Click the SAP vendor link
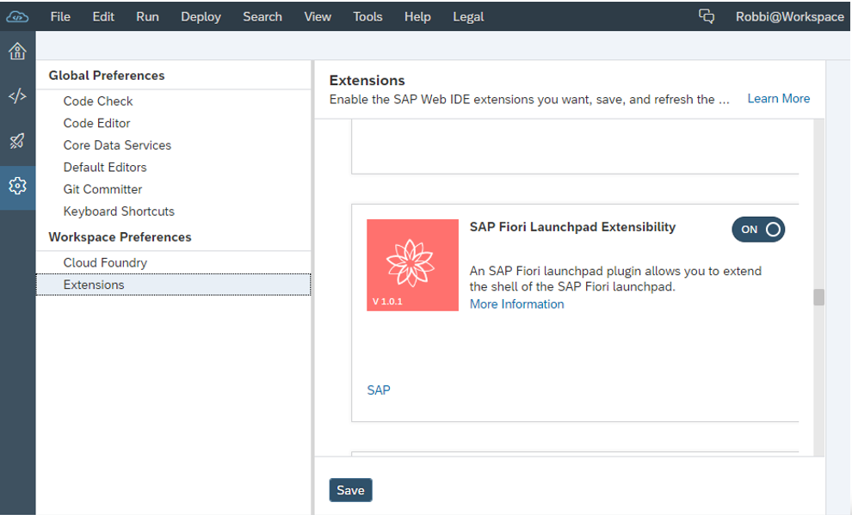 [x=378, y=390]
